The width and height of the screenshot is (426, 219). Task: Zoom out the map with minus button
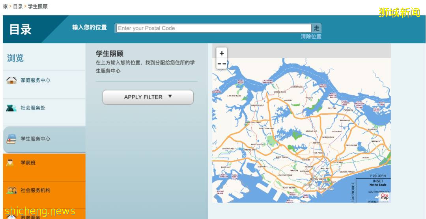222,64
